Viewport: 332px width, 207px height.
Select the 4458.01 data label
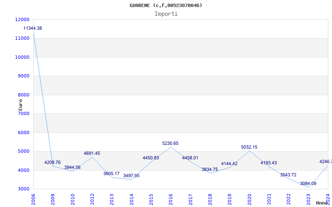190,158
